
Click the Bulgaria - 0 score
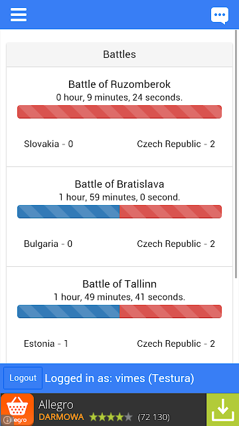(x=48, y=244)
